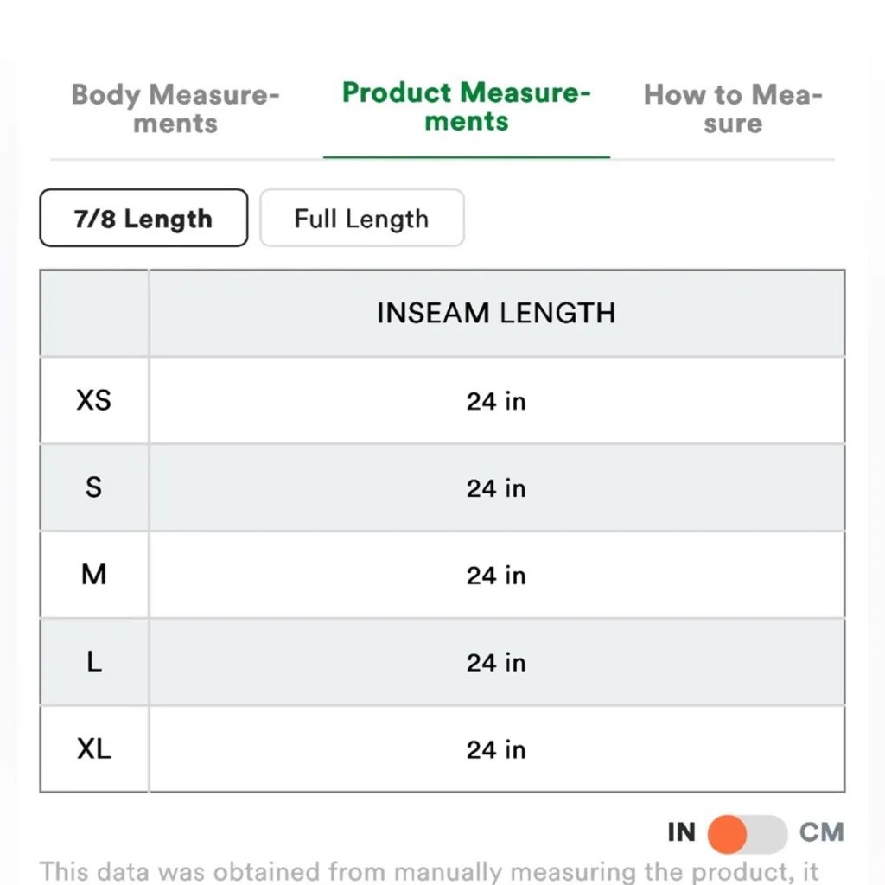Select the S size row label

(94, 487)
